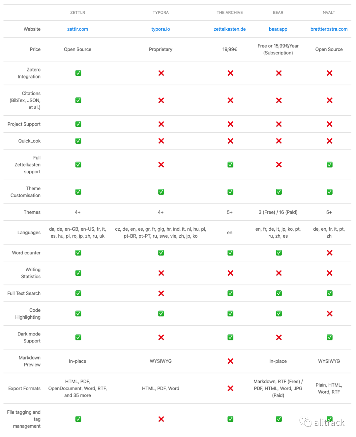Click Typora's Zotero Integration red cross

pyautogui.click(x=161, y=73)
